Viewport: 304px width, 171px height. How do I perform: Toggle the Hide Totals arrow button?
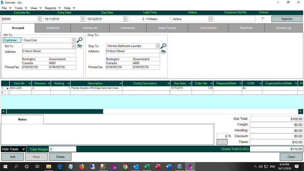pos(24,149)
